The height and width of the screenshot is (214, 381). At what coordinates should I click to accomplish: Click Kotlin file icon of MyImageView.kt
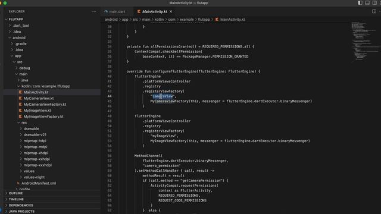tap(20, 111)
